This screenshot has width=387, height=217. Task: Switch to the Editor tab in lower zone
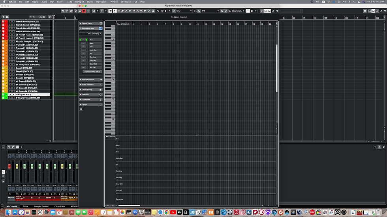tap(25, 206)
